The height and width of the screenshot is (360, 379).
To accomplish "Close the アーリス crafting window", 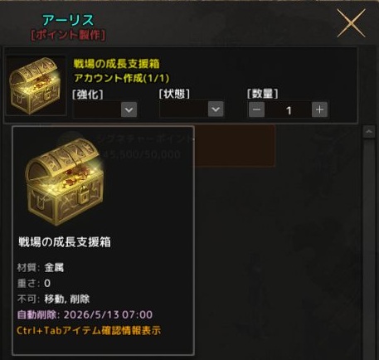I will tap(352, 23).
